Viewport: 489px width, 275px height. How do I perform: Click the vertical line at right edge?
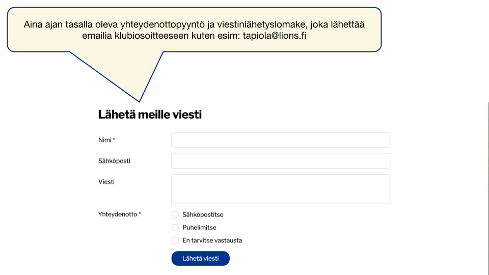pyautogui.click(x=488, y=188)
